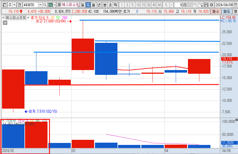Click the trading volume 8,924,973

point(63,11)
